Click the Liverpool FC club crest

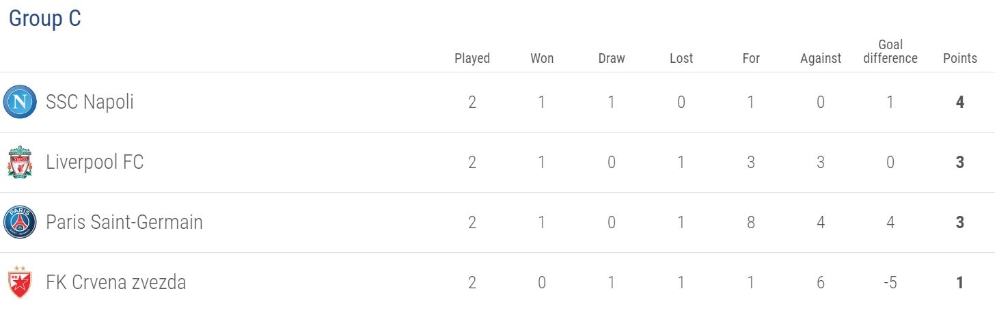click(x=20, y=163)
